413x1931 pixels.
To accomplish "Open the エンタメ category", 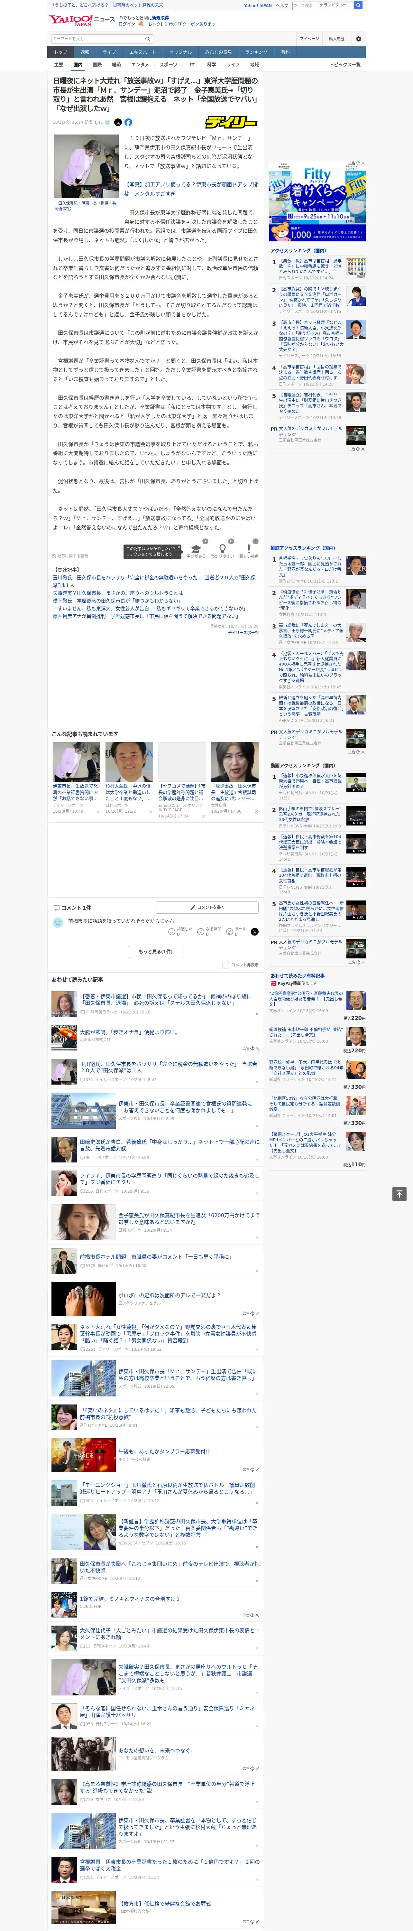I will 140,64.
